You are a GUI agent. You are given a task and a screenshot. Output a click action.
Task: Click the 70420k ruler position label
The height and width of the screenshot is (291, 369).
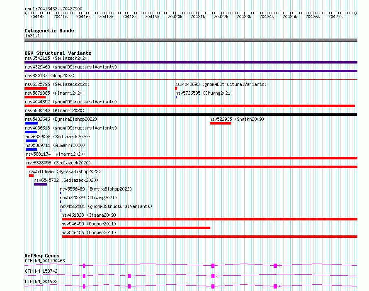(x=175, y=17)
